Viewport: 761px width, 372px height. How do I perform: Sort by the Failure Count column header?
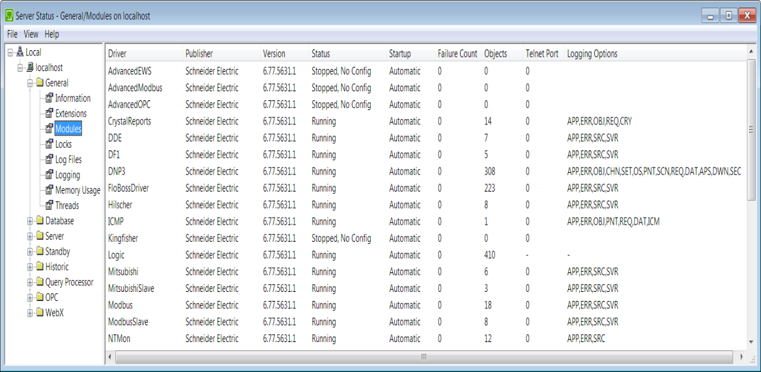458,54
